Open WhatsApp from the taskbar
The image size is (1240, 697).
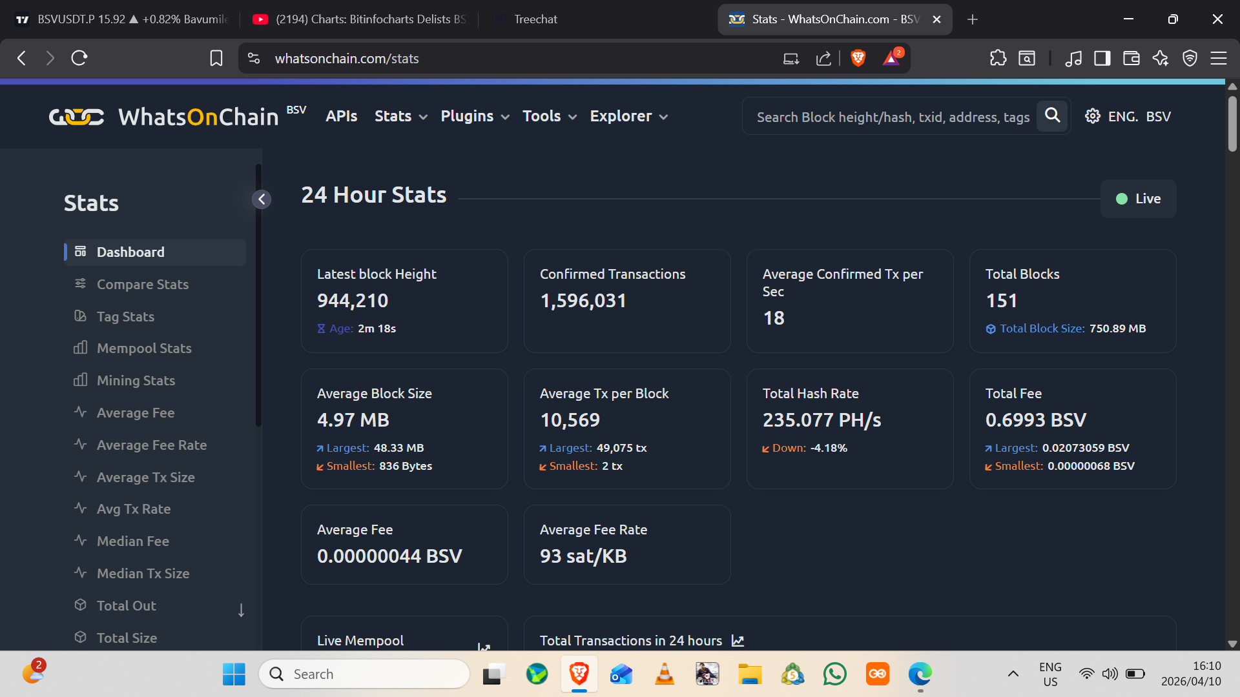point(835,674)
